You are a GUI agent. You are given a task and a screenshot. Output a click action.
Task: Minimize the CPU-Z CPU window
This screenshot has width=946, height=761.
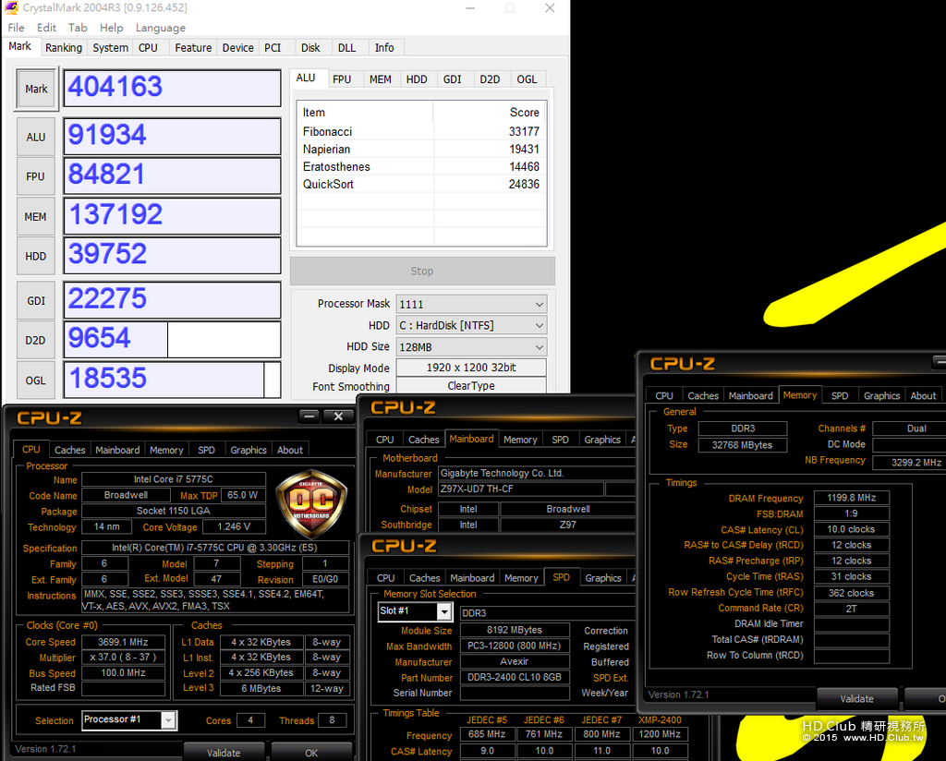[x=309, y=417]
